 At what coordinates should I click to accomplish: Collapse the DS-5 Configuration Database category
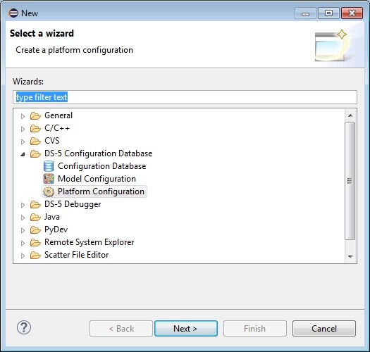23,154
